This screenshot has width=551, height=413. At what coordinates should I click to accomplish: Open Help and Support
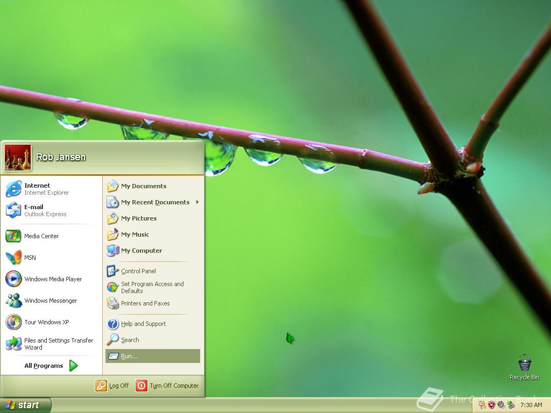coord(153,323)
